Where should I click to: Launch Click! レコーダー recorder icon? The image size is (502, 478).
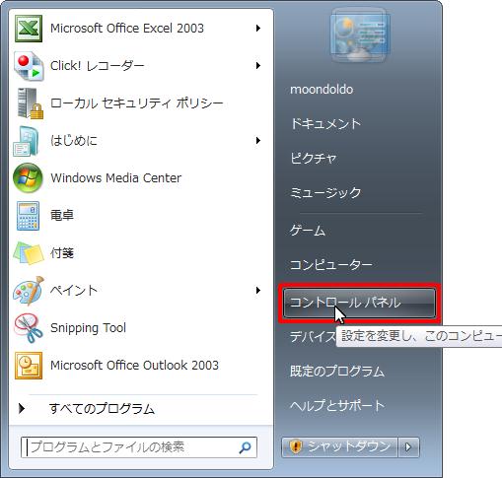click(29, 66)
